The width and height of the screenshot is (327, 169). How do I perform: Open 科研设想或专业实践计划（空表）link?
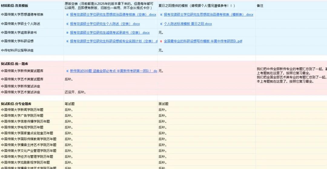click(114, 41)
